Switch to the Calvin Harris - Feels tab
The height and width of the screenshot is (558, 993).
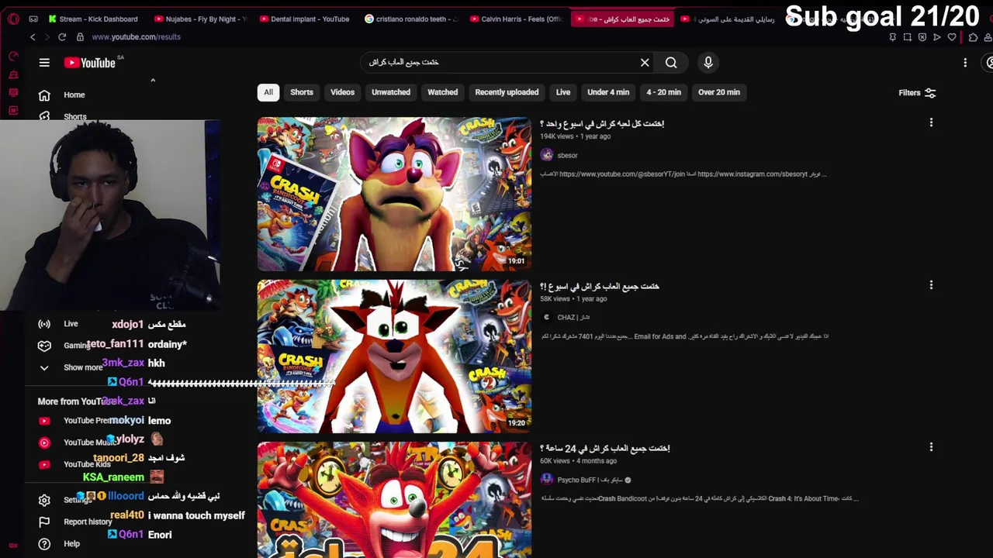point(516,19)
